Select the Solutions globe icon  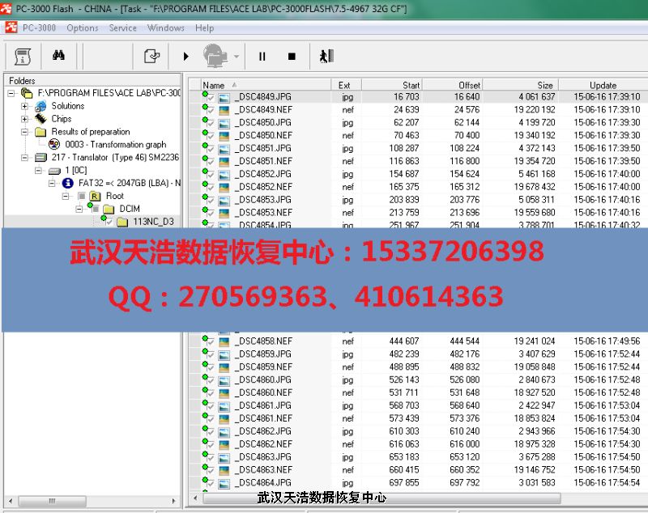coord(40,106)
